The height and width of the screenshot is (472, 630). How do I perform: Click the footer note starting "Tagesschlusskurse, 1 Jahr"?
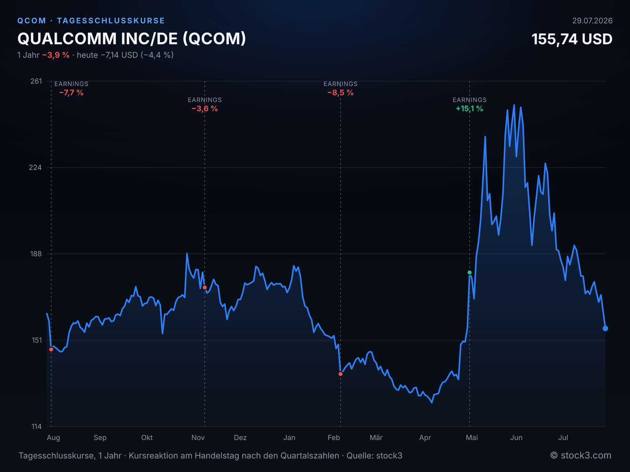coord(211,456)
